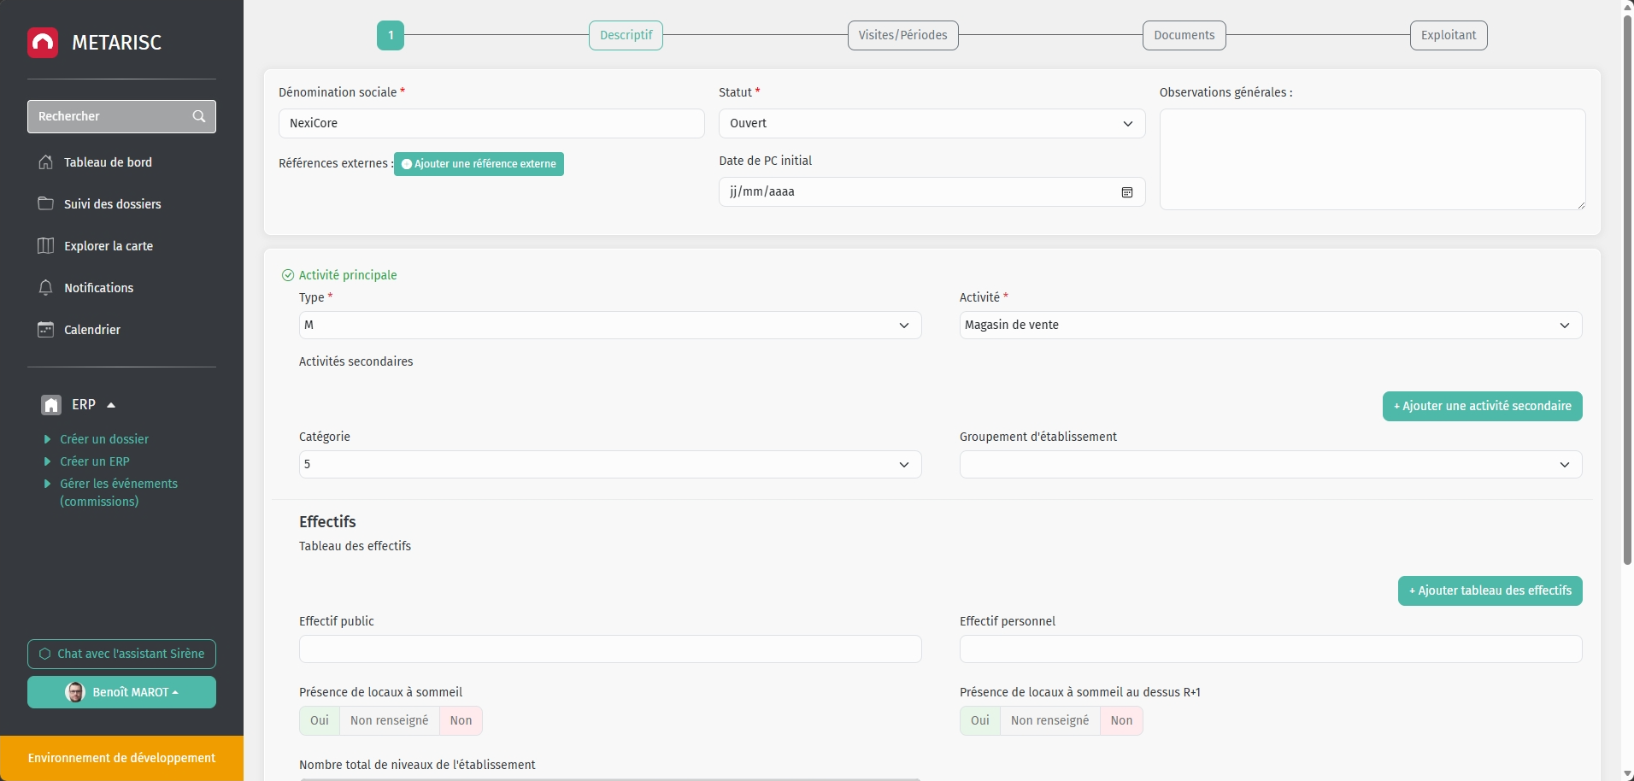Click Ajouter une activité secondaire button

1483,407
